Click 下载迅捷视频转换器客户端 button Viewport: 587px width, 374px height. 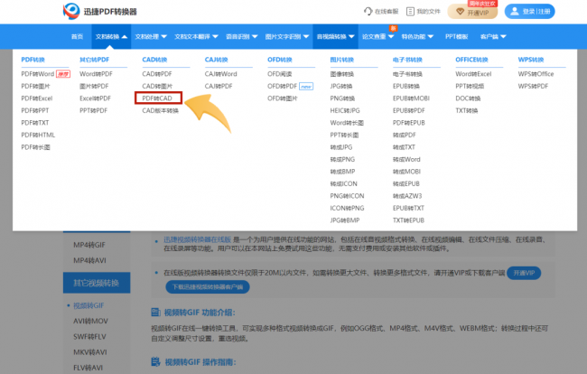click(208, 287)
